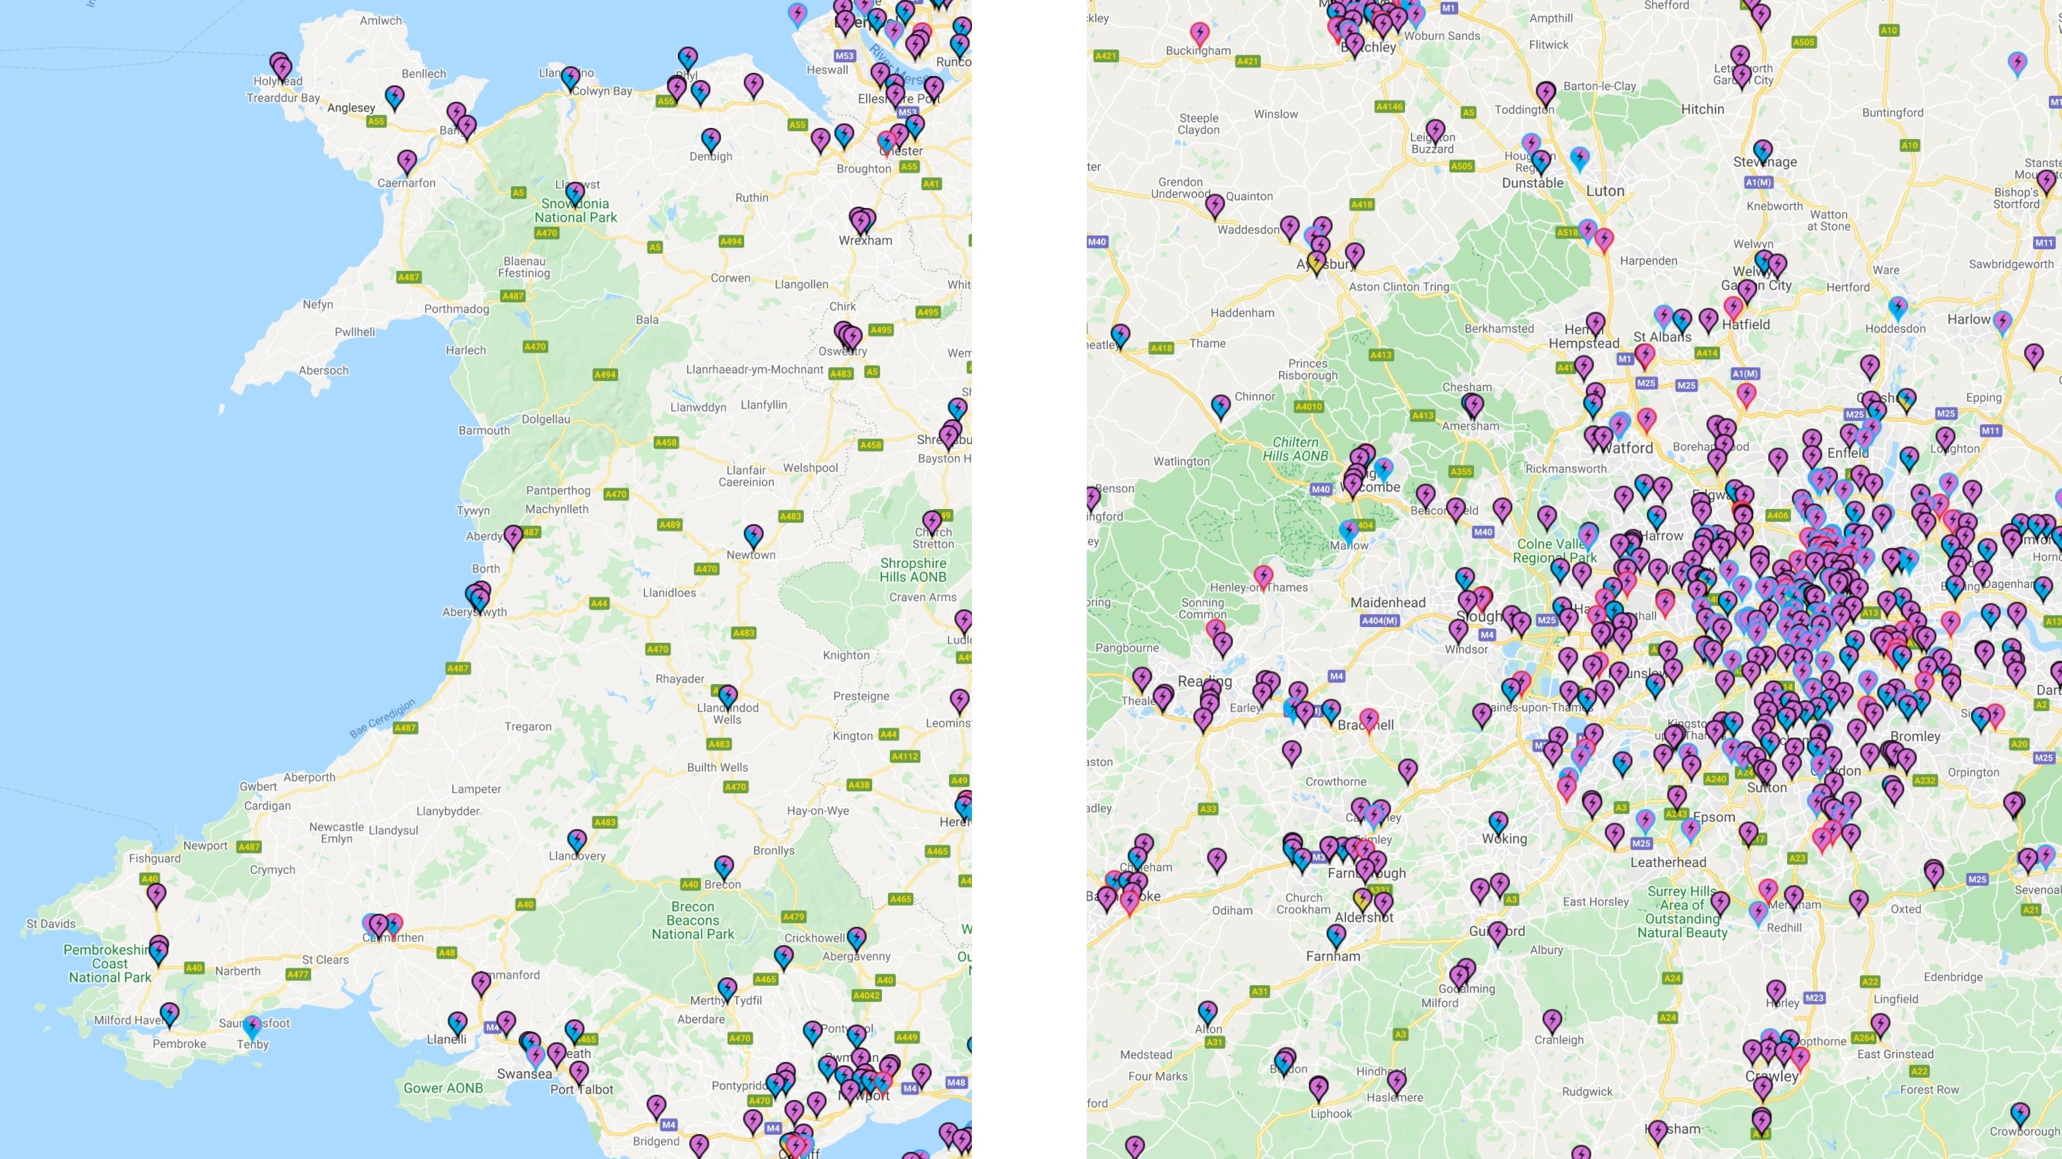Select the 'A4146' road shield
The image size is (2062, 1159).
pos(1389,106)
